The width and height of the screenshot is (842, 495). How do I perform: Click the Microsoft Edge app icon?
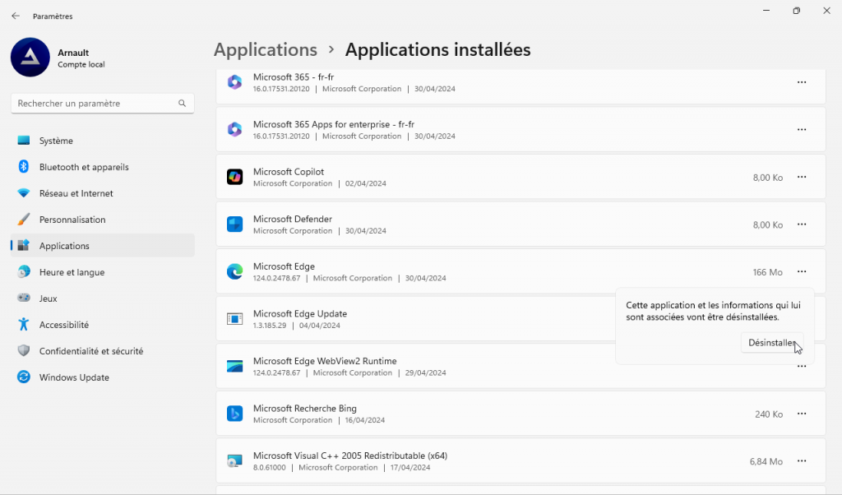tap(234, 271)
